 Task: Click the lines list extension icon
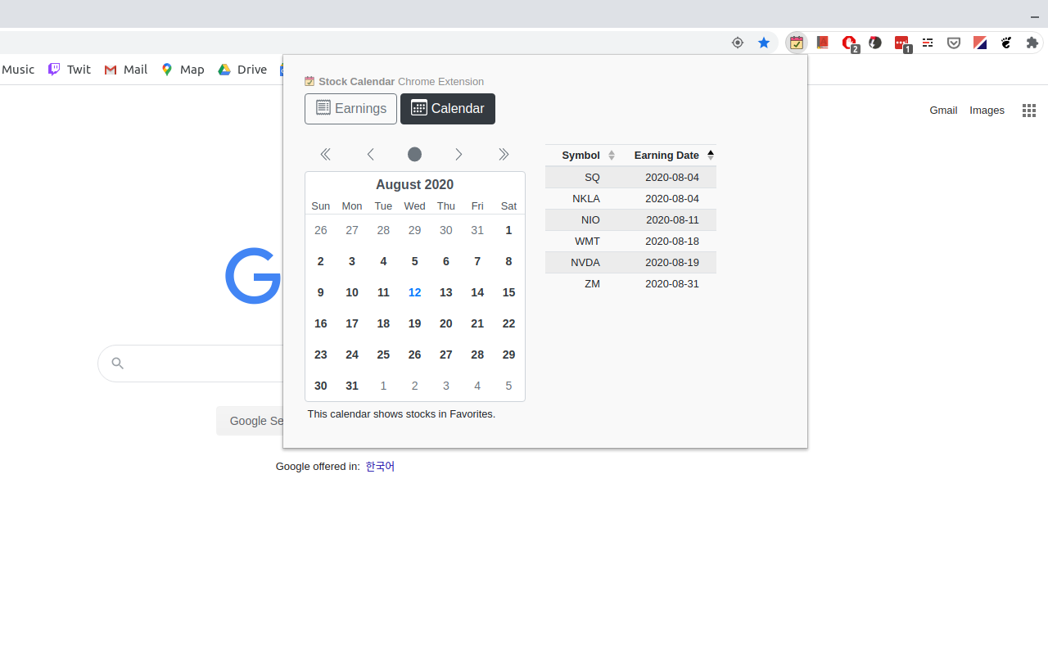tap(928, 43)
